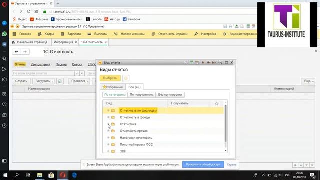Open VK in the Opera sidebar
320x180 pixels.
pyautogui.click(x=4, y=44)
